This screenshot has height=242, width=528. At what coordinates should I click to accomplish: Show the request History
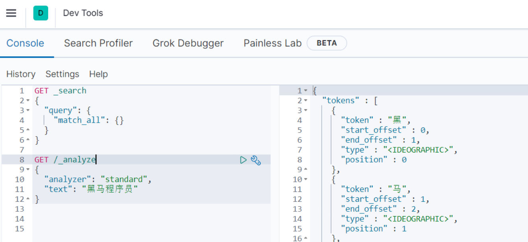(21, 74)
